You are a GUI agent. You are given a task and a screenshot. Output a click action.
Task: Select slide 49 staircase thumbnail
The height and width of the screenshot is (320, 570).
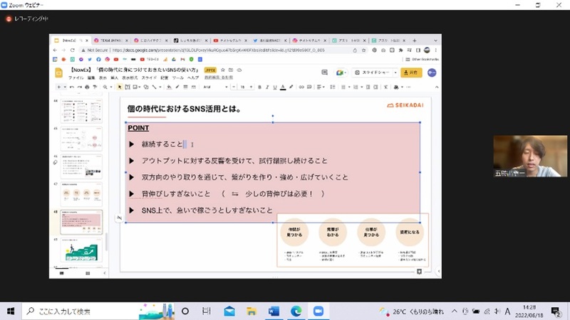pyautogui.click(x=81, y=250)
